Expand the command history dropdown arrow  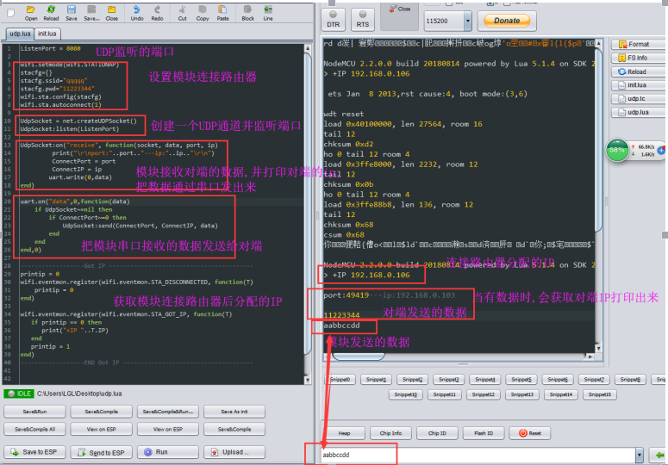(639, 456)
